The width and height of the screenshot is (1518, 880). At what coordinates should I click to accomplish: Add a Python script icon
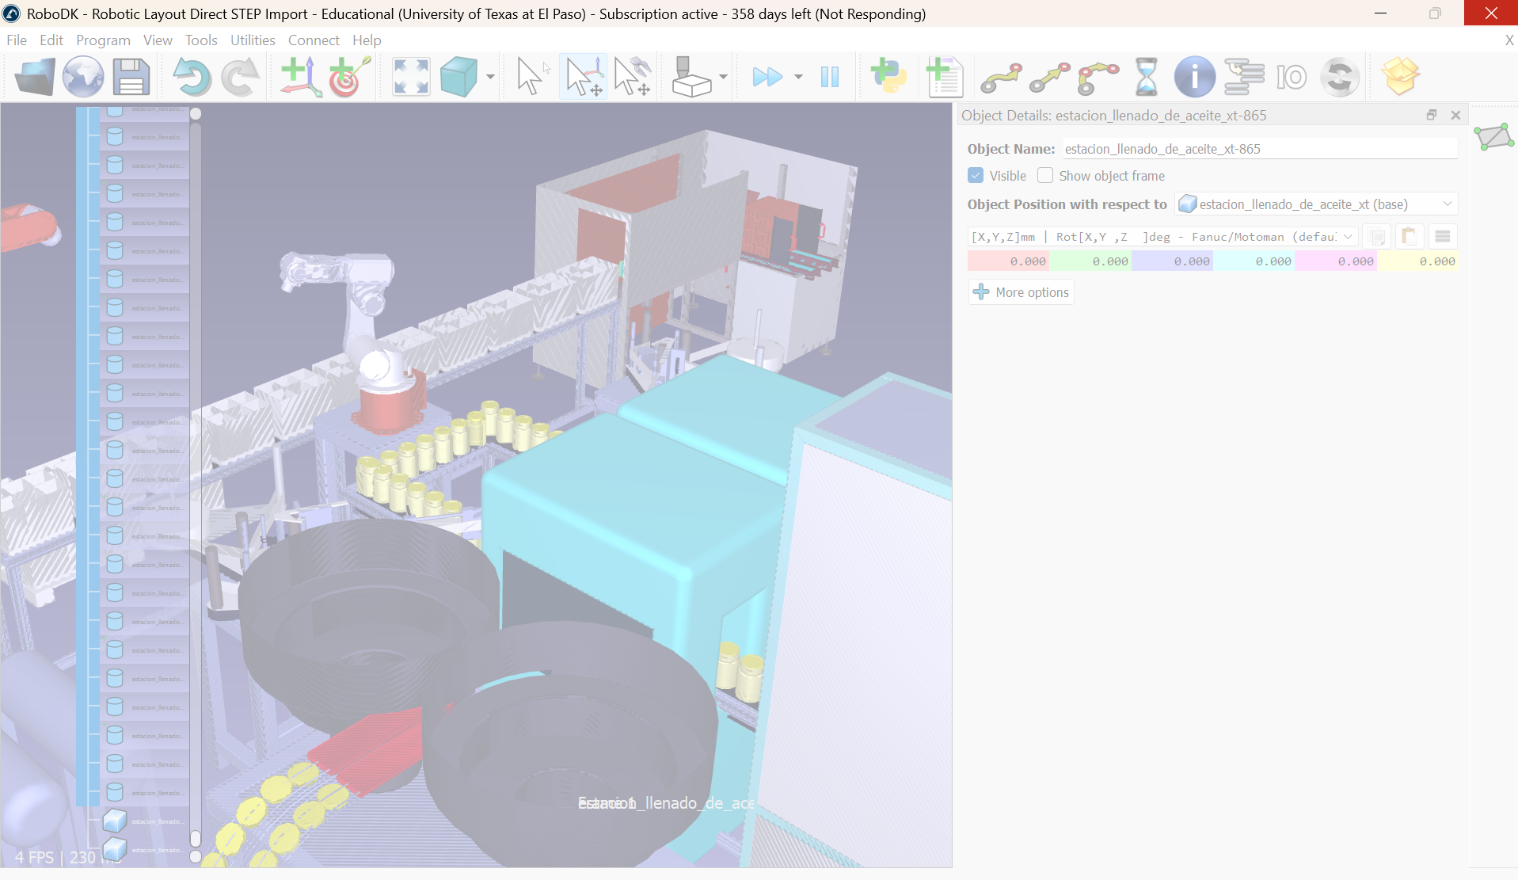point(888,77)
